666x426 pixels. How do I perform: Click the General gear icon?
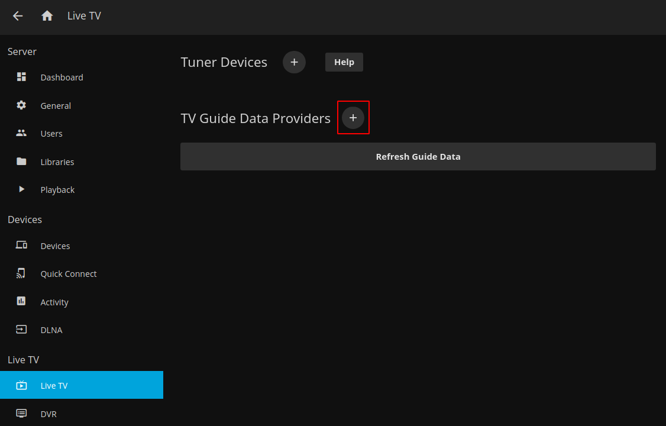(21, 105)
